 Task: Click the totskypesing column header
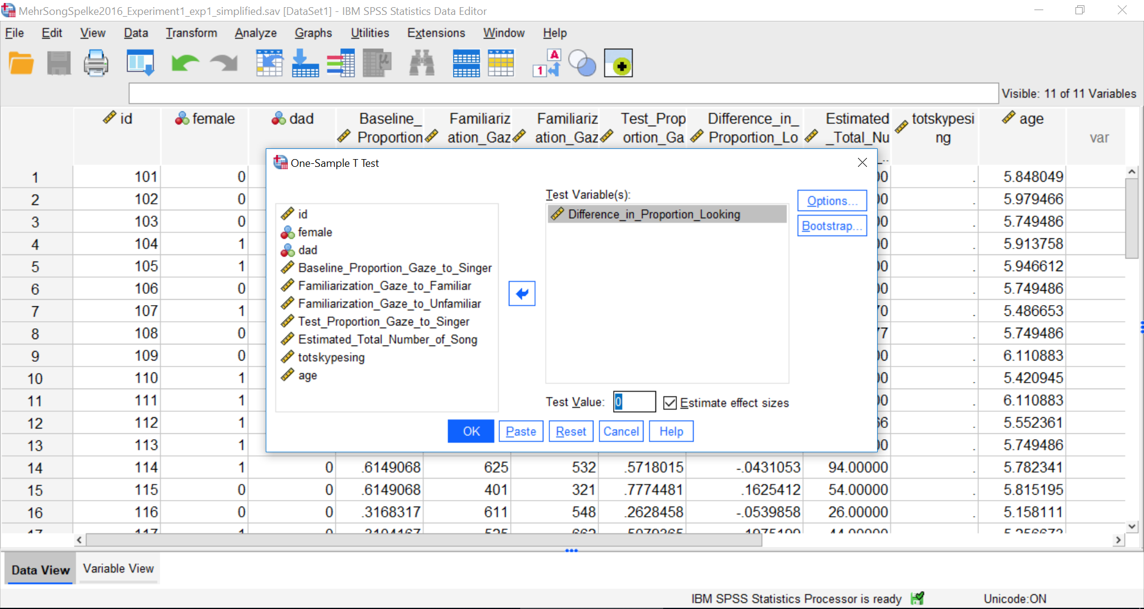[x=935, y=136]
